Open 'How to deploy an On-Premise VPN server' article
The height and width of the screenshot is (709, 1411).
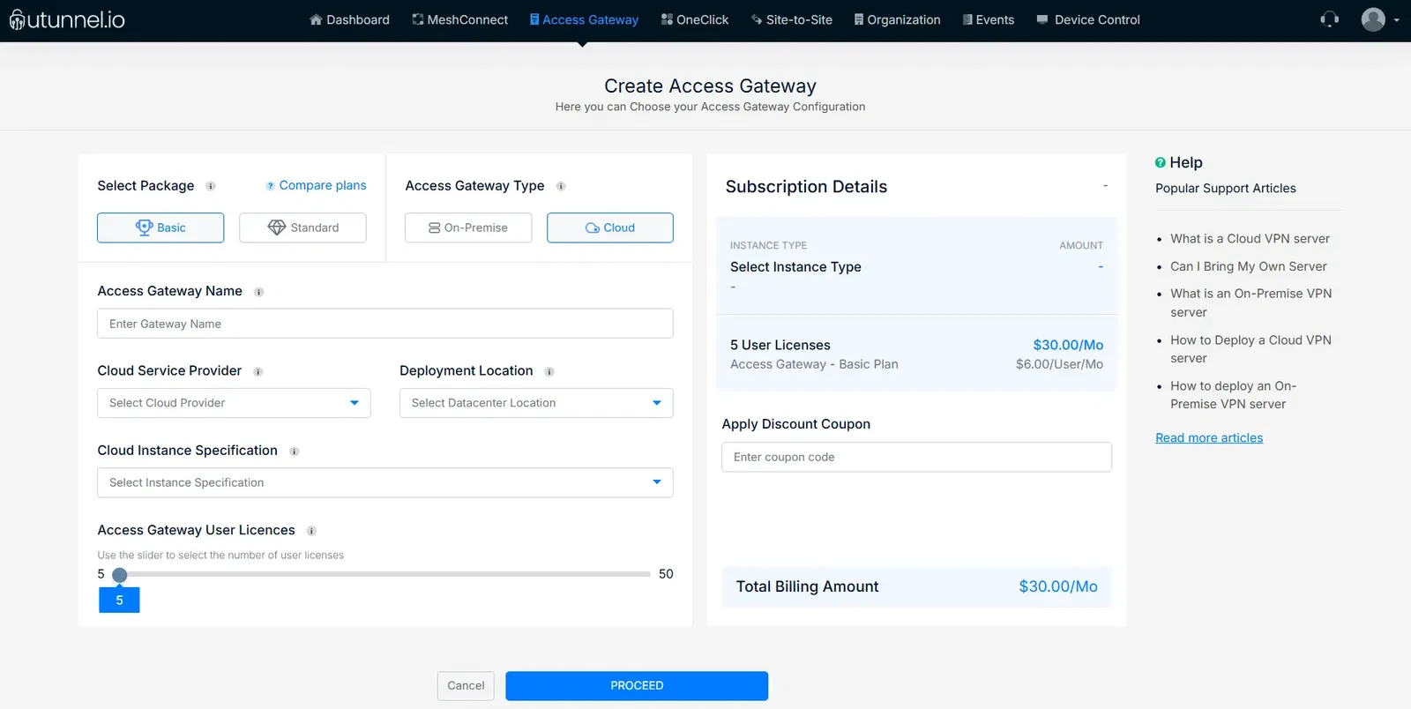[1233, 395]
